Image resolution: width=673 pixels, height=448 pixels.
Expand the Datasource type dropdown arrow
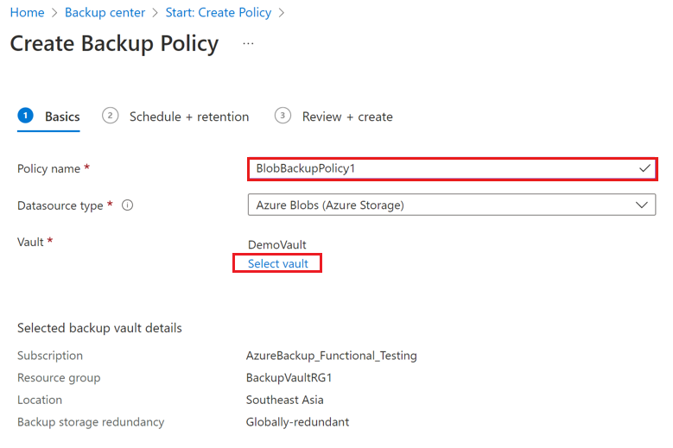pyautogui.click(x=641, y=205)
